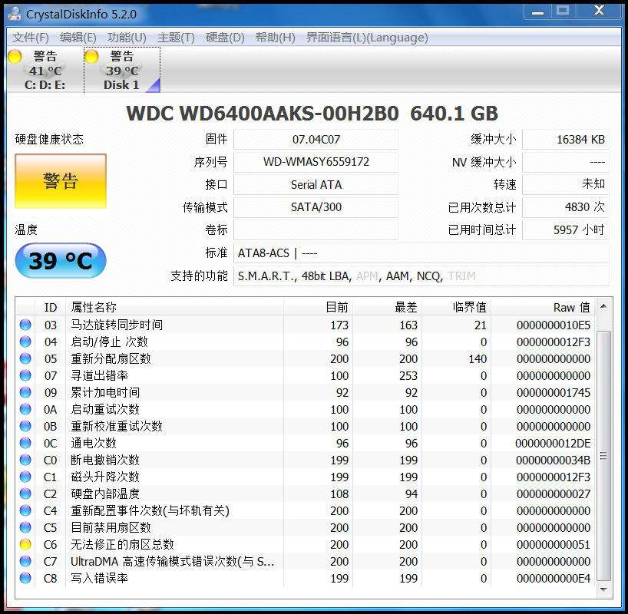This screenshot has width=628, height=614.
Task: Click blue status orb for attribute C8
Action: (25, 579)
